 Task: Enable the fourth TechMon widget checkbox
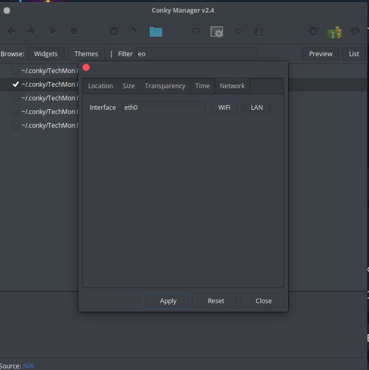(16, 111)
